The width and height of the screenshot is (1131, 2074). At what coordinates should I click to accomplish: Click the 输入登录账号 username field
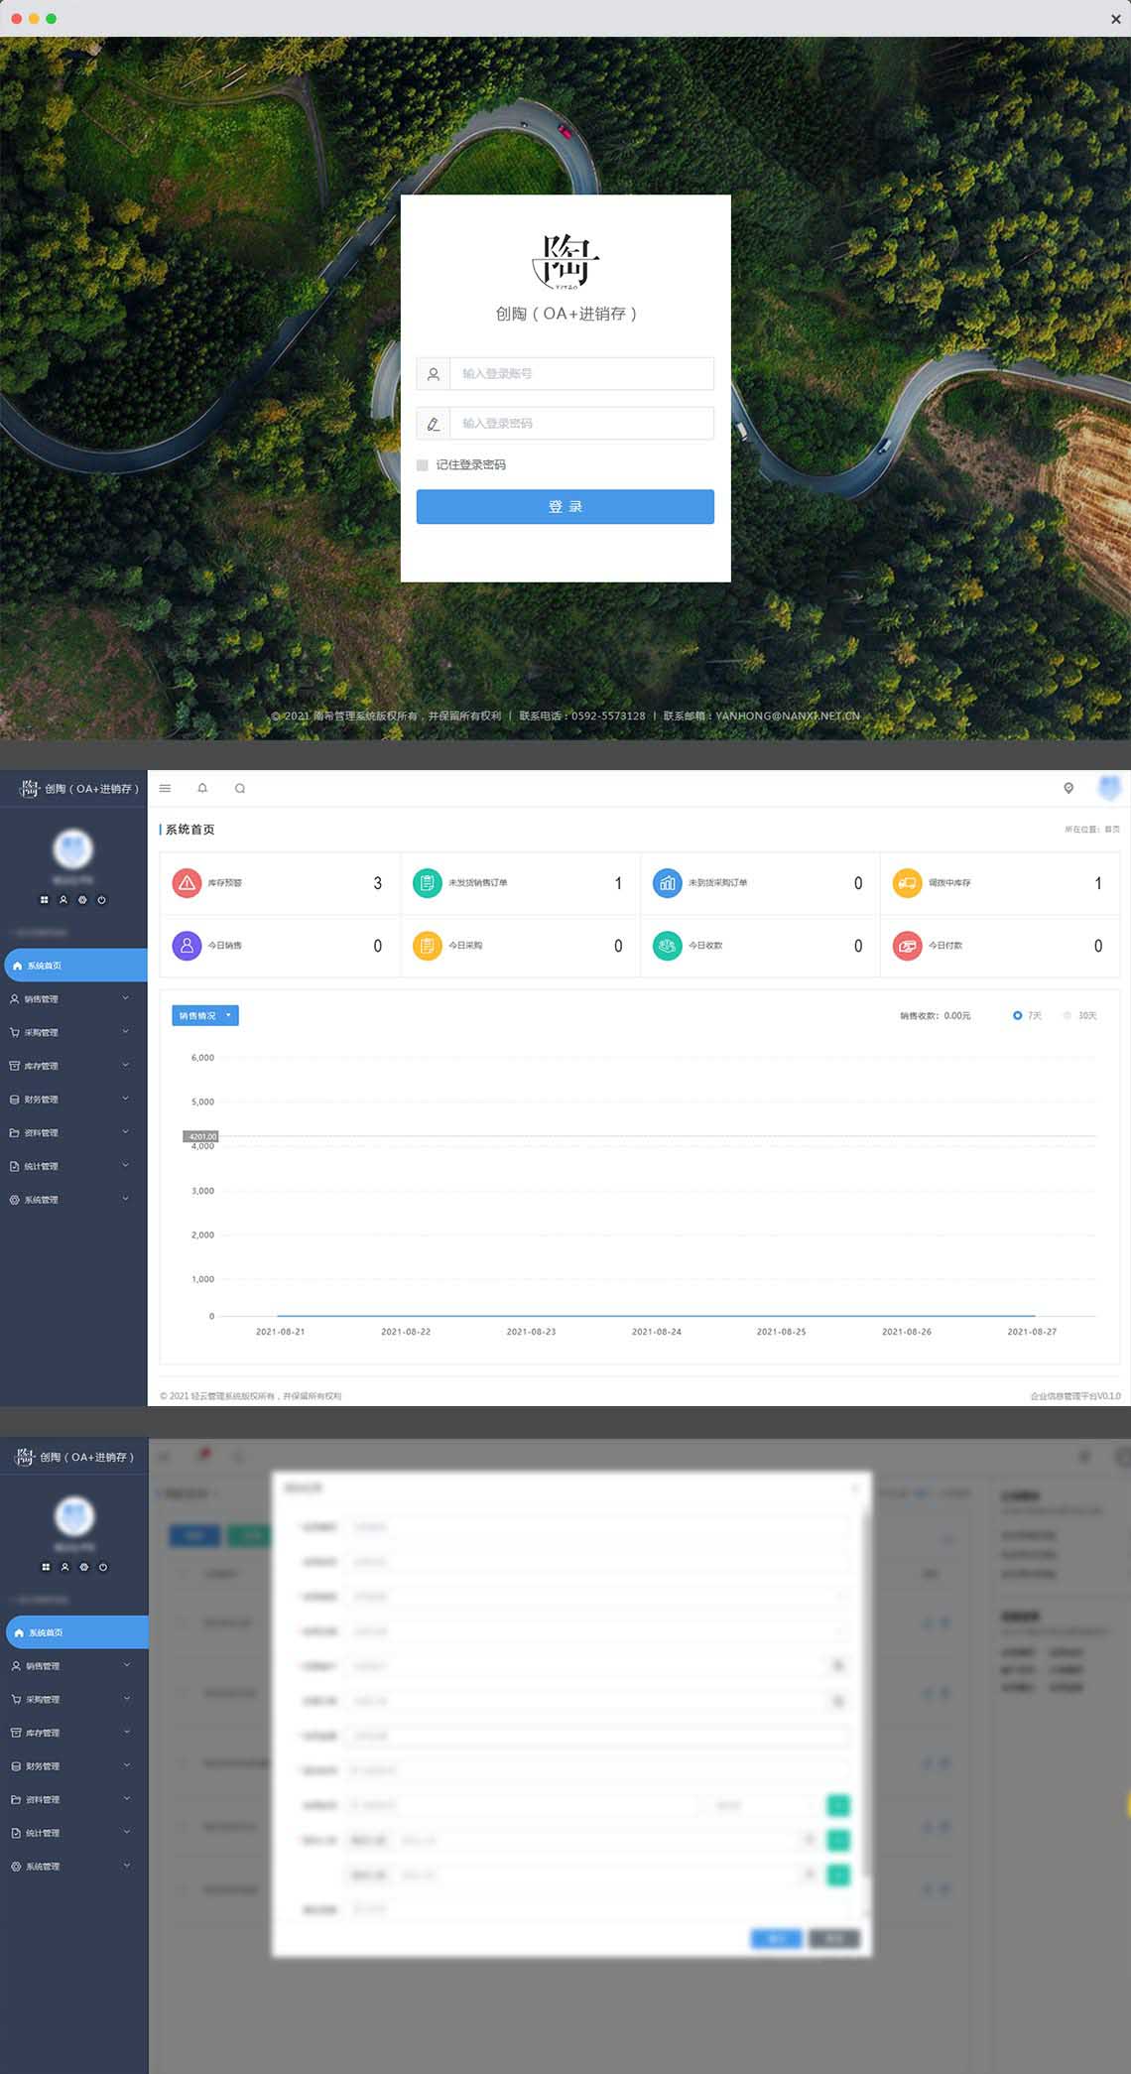click(581, 374)
